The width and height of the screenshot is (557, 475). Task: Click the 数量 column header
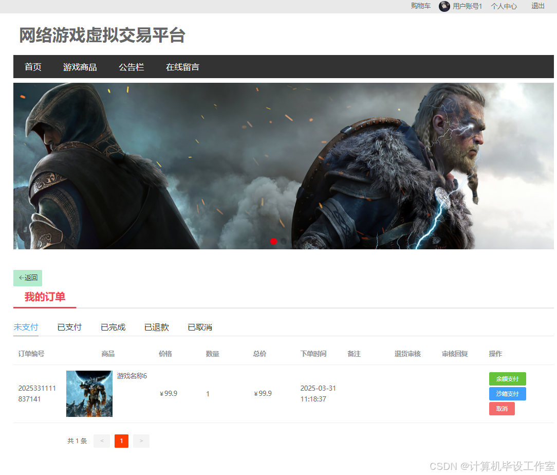212,354
